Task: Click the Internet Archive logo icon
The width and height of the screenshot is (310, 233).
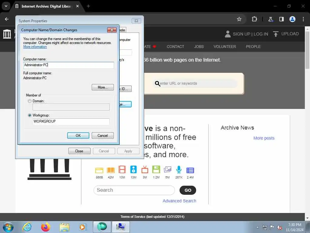Action: click(7, 34)
